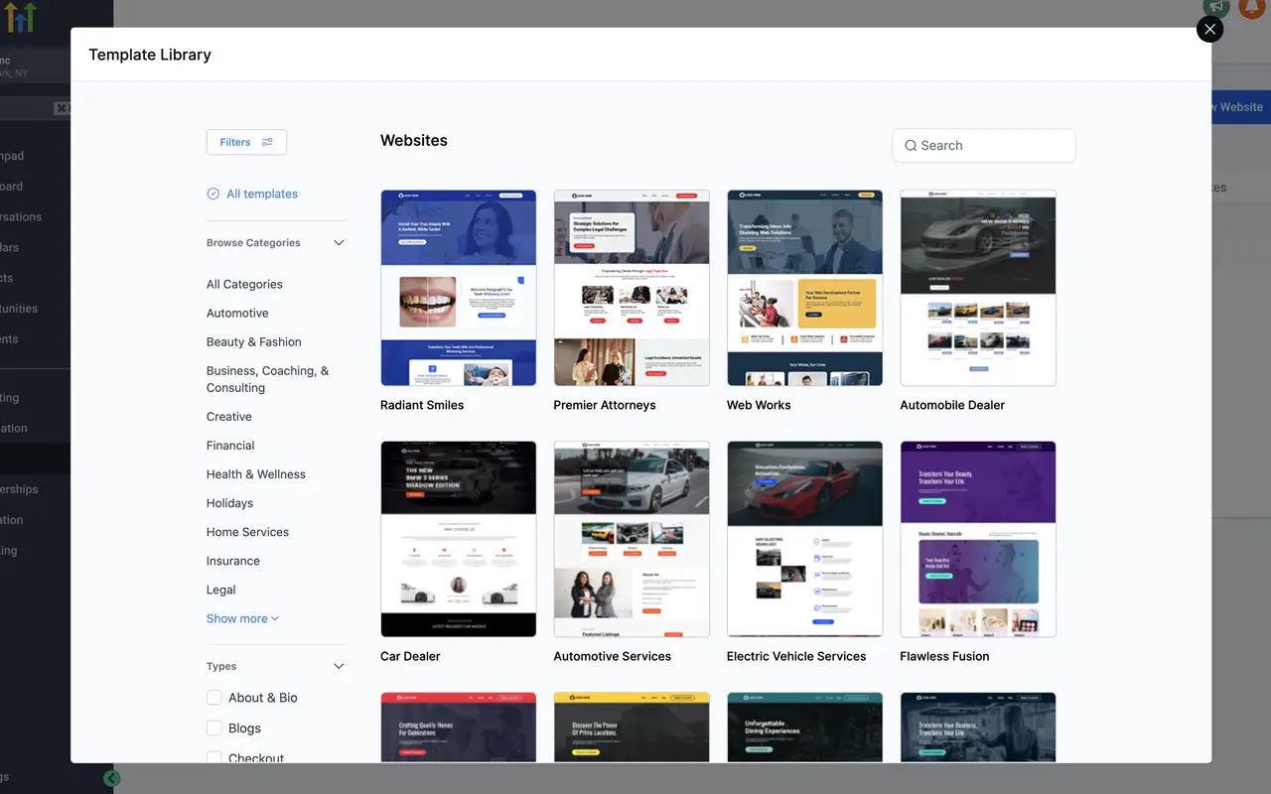Click the Radiant Smiles title text
Viewport: 1271px width, 794px height.
tap(422, 405)
